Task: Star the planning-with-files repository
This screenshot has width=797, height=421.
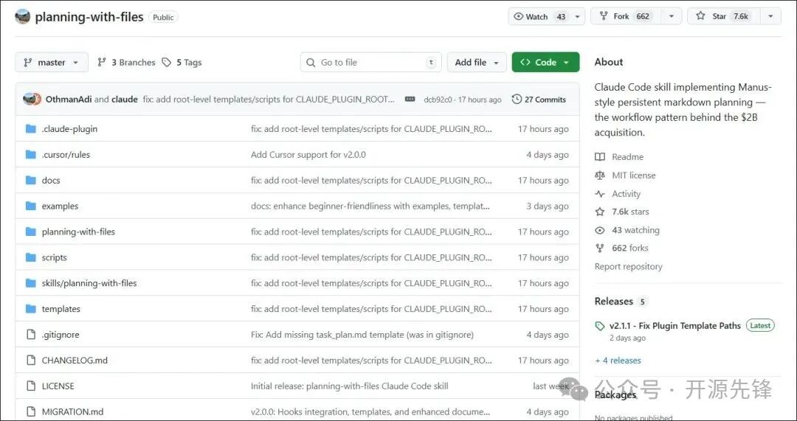Action: (725, 16)
